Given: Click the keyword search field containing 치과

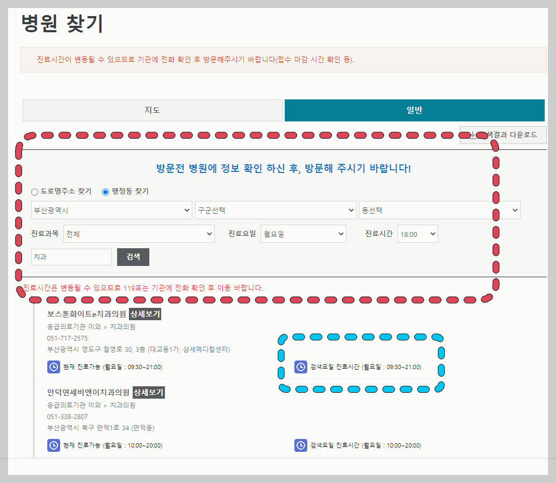Looking at the screenshot, I should pos(71,257).
